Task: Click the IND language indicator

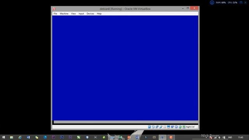Action: pos(230,137)
